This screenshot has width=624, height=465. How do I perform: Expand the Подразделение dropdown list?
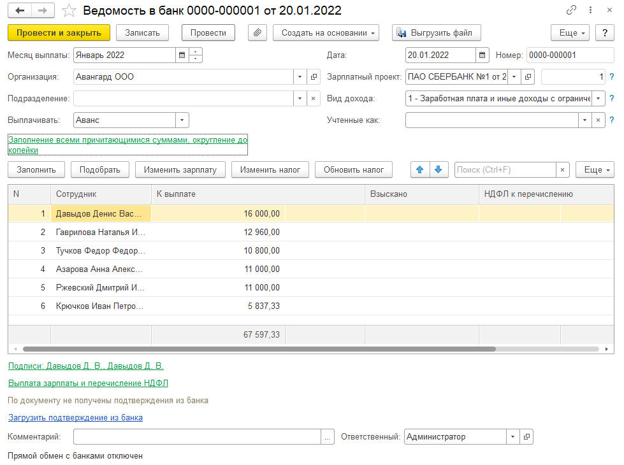pyautogui.click(x=300, y=98)
